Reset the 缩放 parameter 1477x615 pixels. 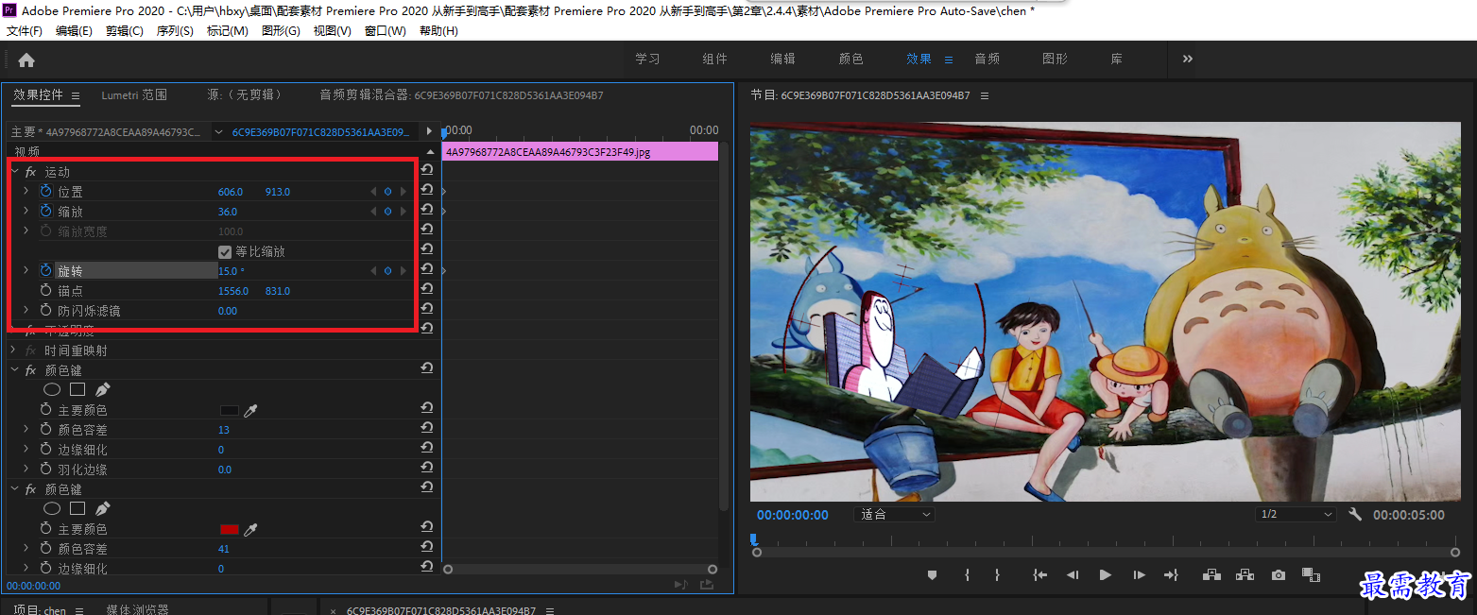point(427,210)
